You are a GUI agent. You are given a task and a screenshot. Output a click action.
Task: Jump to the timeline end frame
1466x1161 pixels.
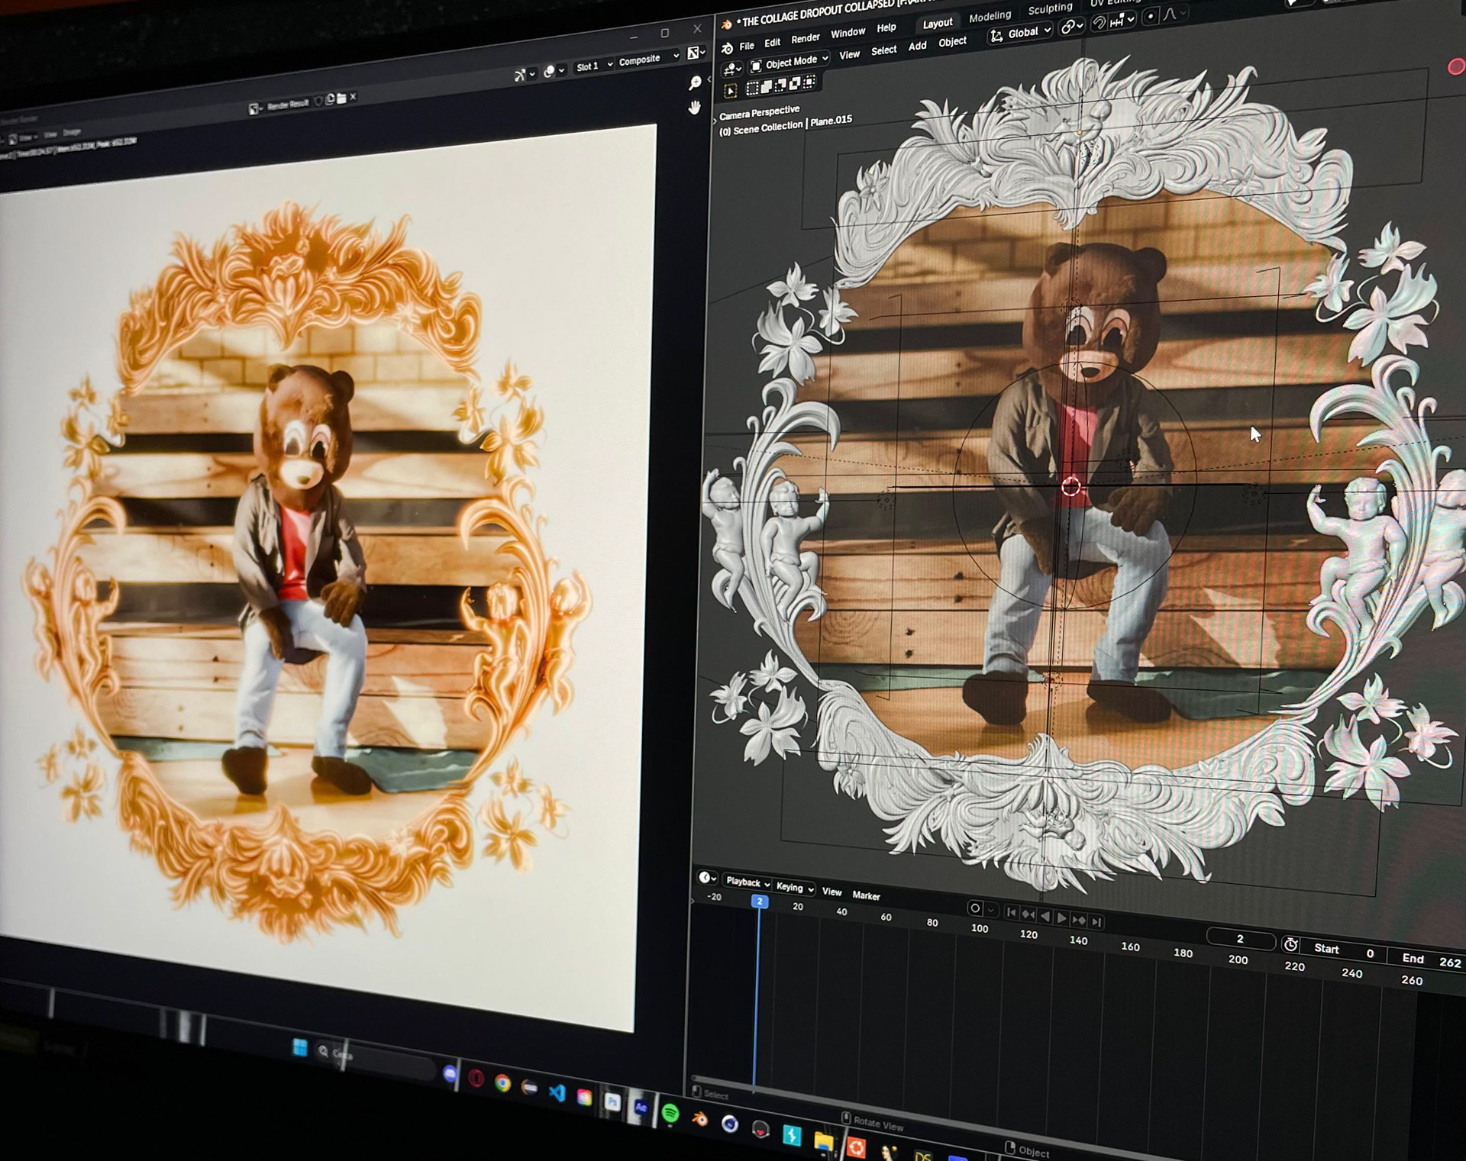point(1096,922)
